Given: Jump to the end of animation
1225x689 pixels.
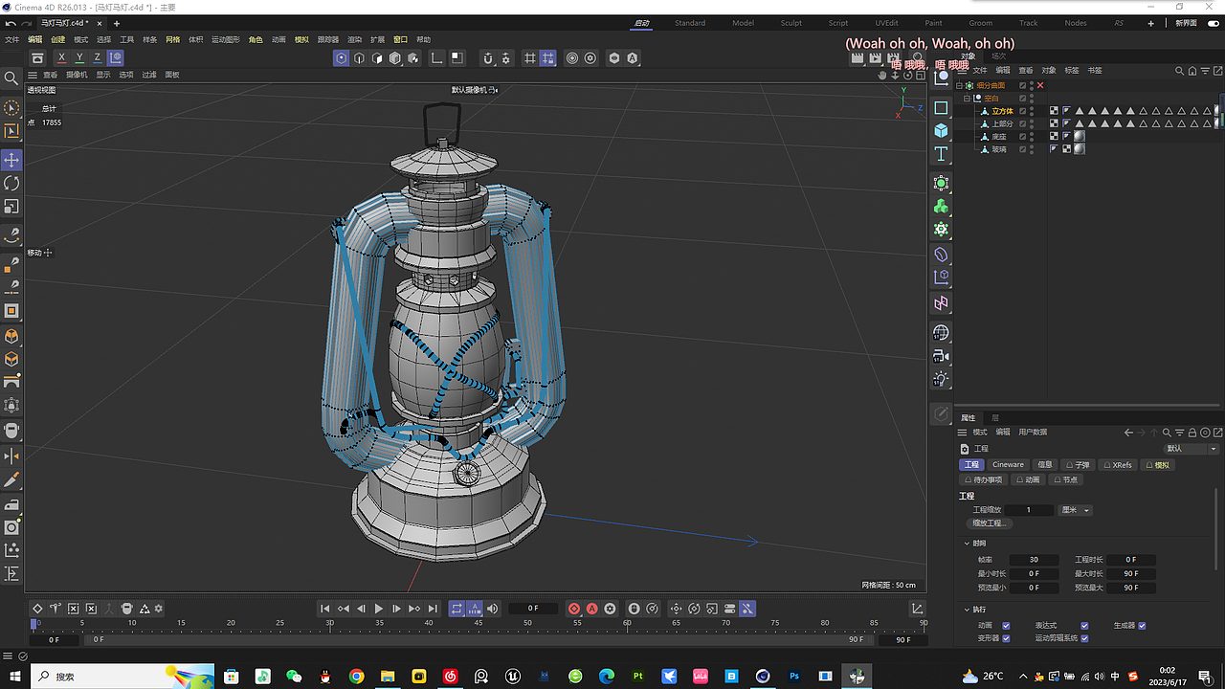Looking at the screenshot, I should pos(433,609).
